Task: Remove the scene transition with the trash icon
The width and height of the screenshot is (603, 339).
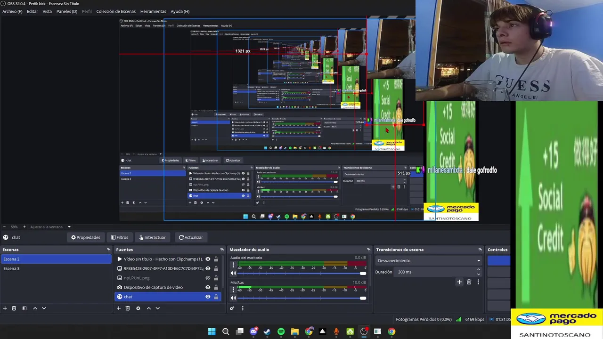Action: (469, 282)
